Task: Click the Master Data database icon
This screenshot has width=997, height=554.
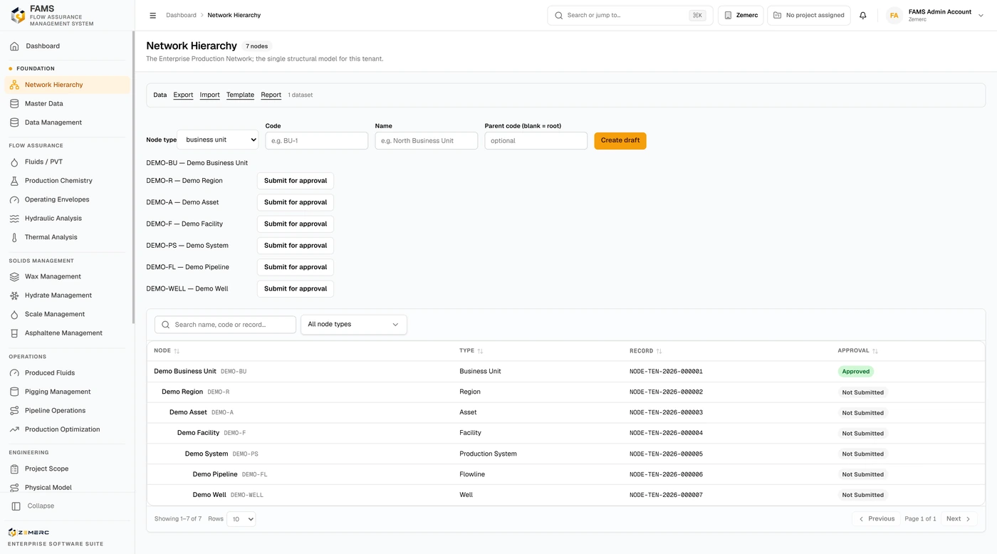Action: click(x=14, y=104)
